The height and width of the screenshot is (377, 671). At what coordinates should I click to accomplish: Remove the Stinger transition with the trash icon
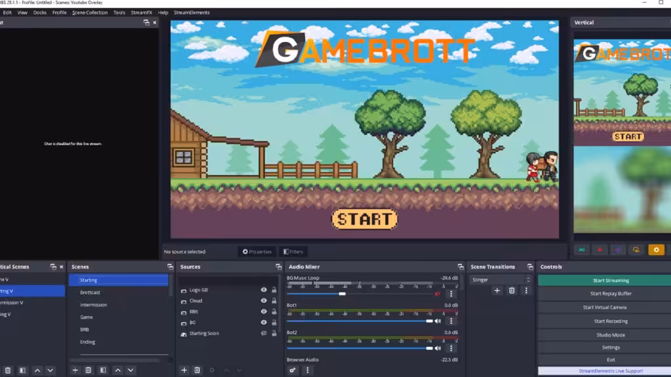(512, 291)
